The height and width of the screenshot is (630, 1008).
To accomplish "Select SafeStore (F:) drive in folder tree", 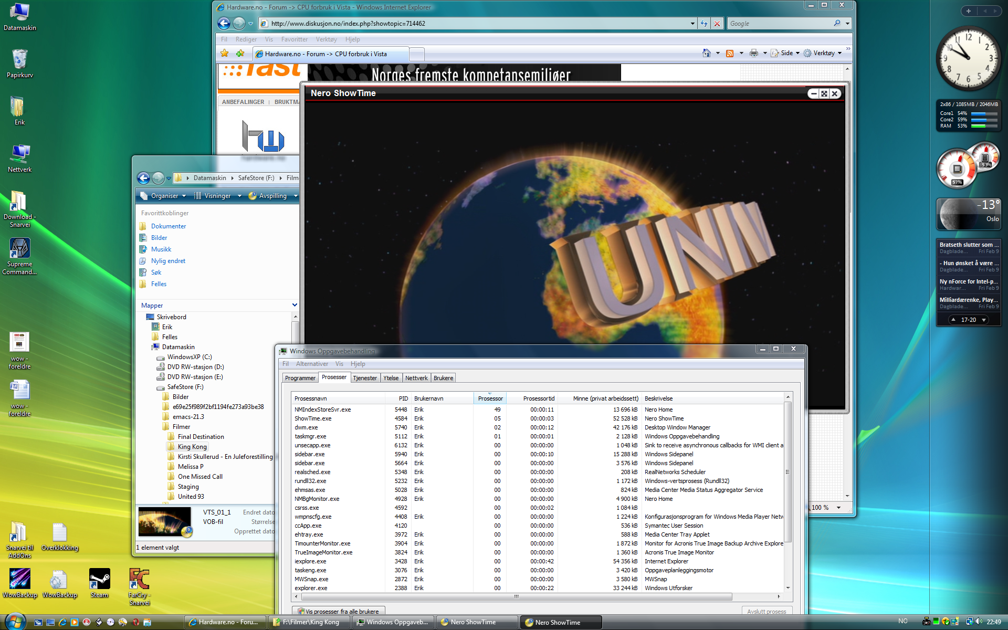I will pyautogui.click(x=185, y=387).
